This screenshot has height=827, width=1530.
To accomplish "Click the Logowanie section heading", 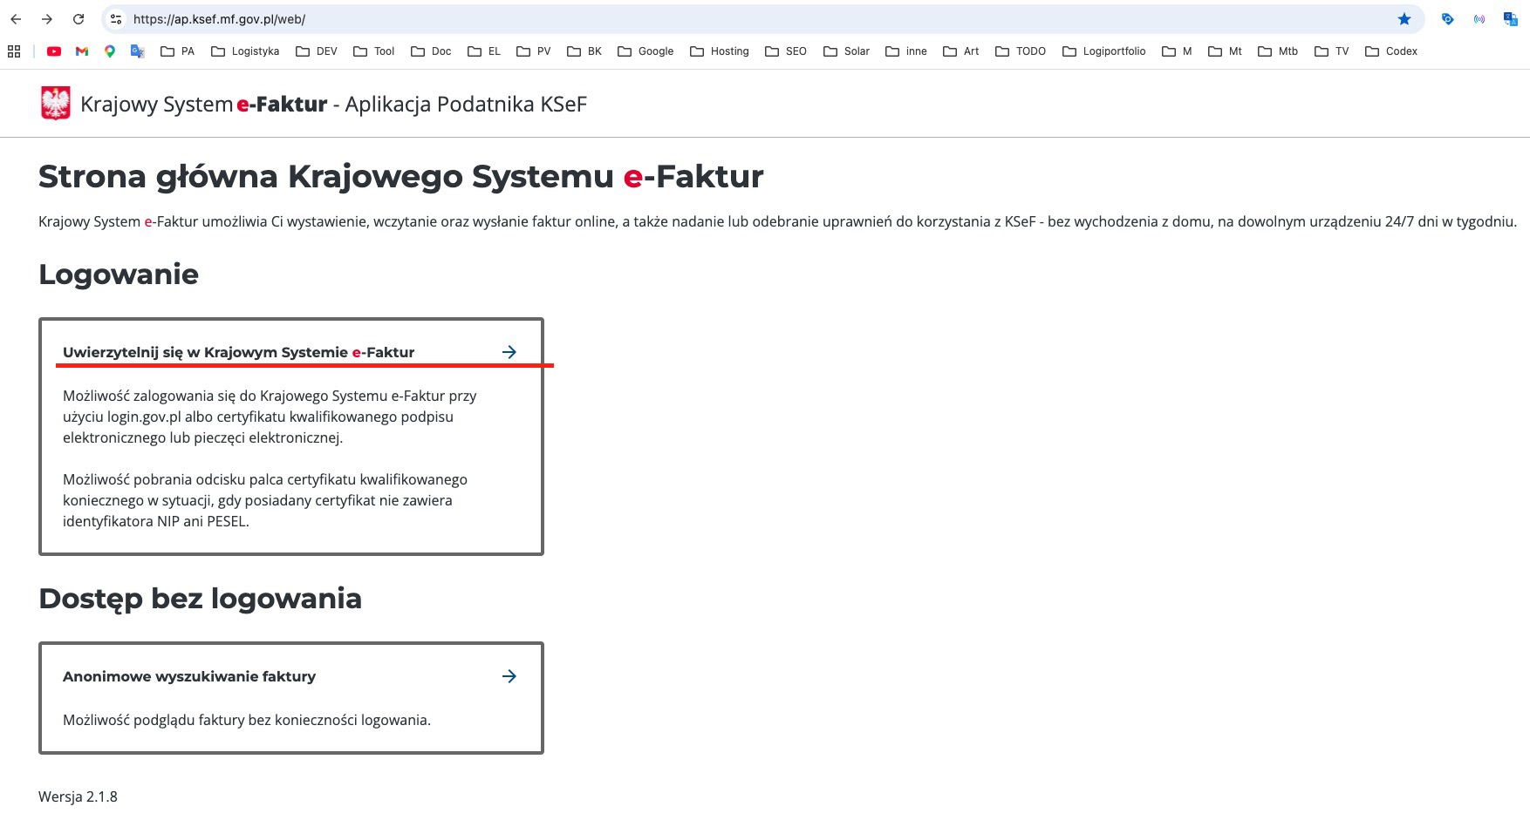I will pyautogui.click(x=119, y=275).
